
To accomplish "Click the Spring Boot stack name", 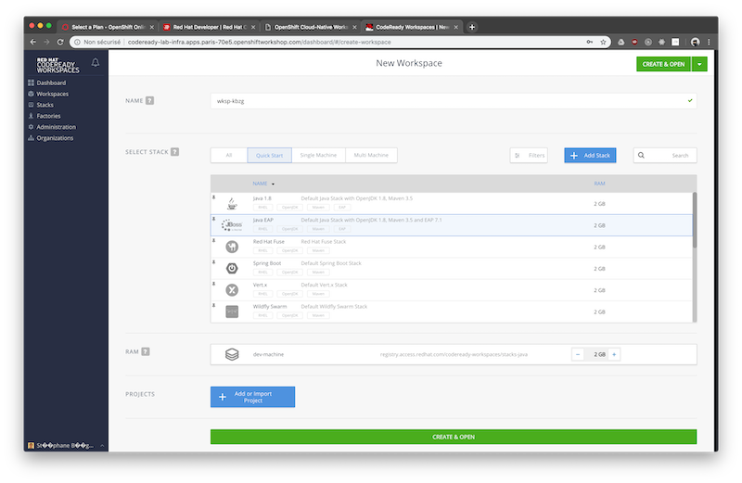I will [x=267, y=263].
